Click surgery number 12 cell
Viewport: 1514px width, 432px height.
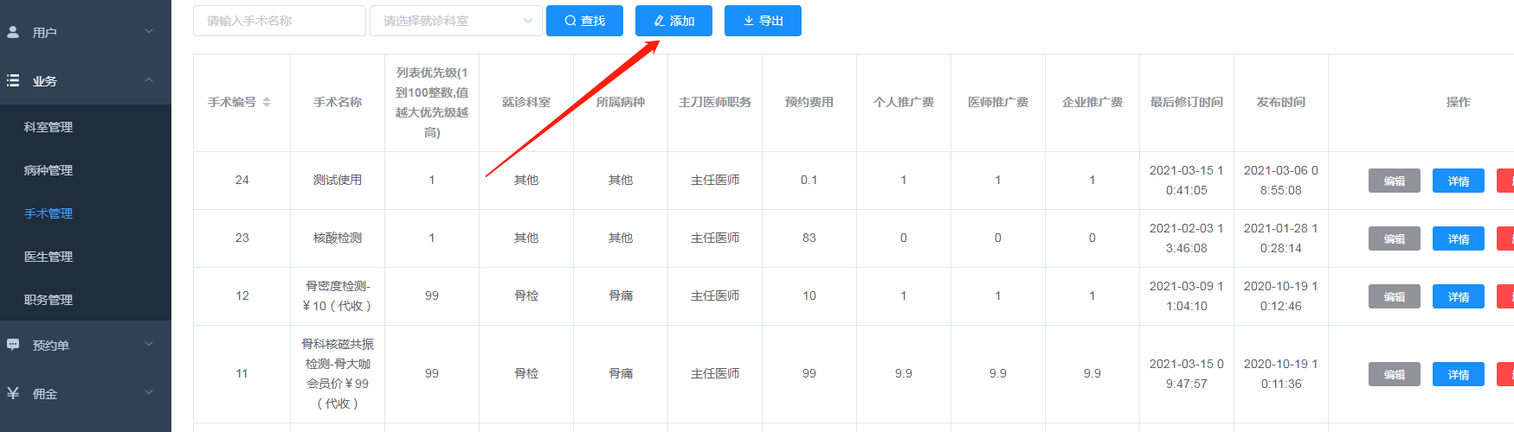(242, 295)
